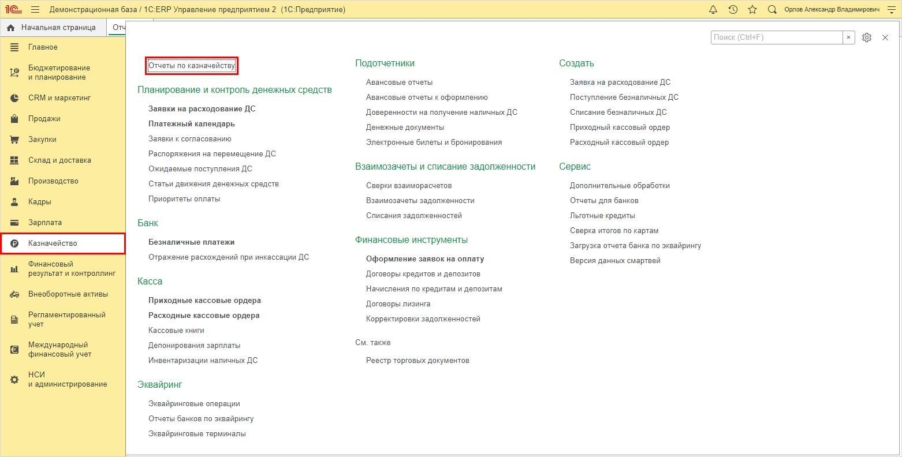902x457 pixels.
Task: Click the Внеоборотные активы vehicle icon
Action: point(15,294)
